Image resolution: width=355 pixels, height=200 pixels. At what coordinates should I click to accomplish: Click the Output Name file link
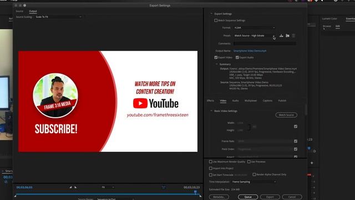(250, 51)
